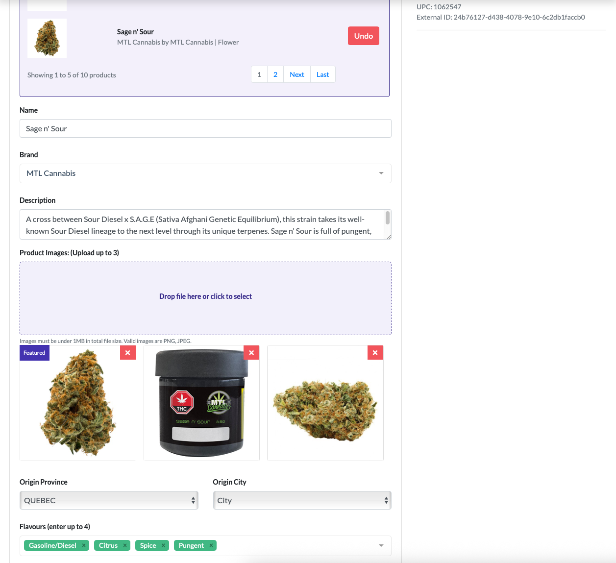The width and height of the screenshot is (616, 563).
Task: Click the Next pagination link
Action: pos(297,74)
